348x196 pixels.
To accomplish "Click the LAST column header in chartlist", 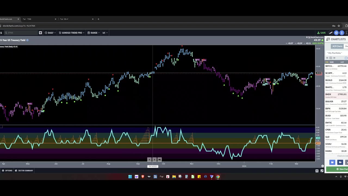I will tap(342, 62).
